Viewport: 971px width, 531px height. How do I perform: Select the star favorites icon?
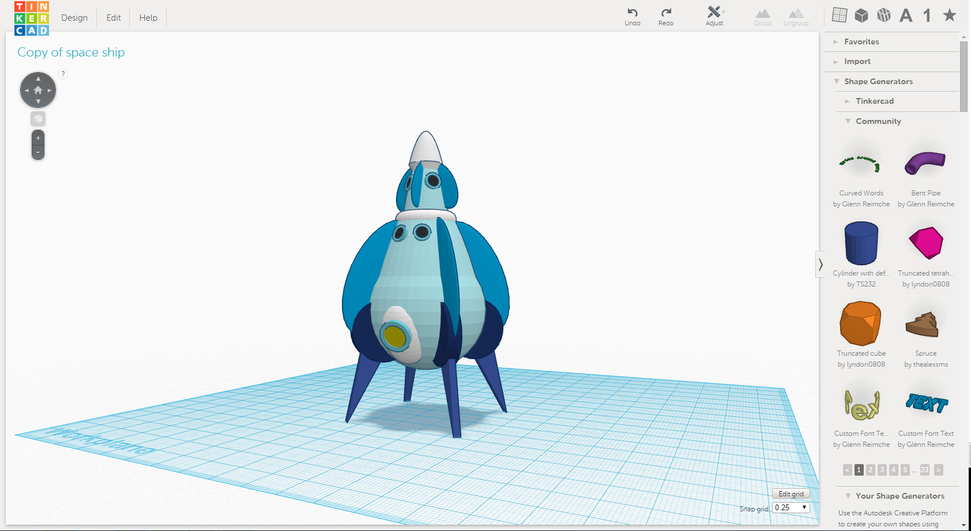(x=950, y=15)
